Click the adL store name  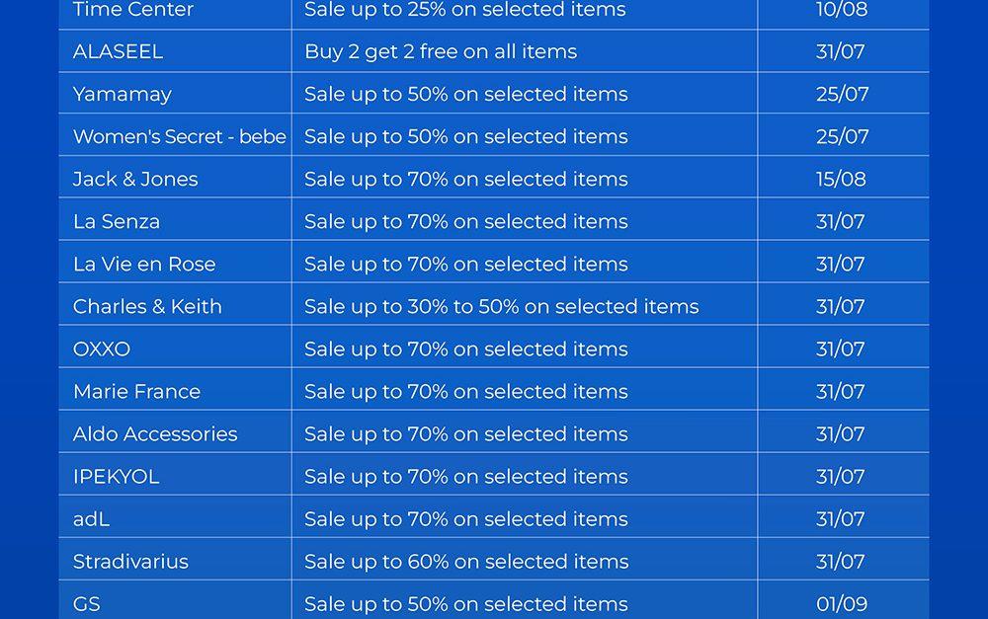tap(91, 518)
